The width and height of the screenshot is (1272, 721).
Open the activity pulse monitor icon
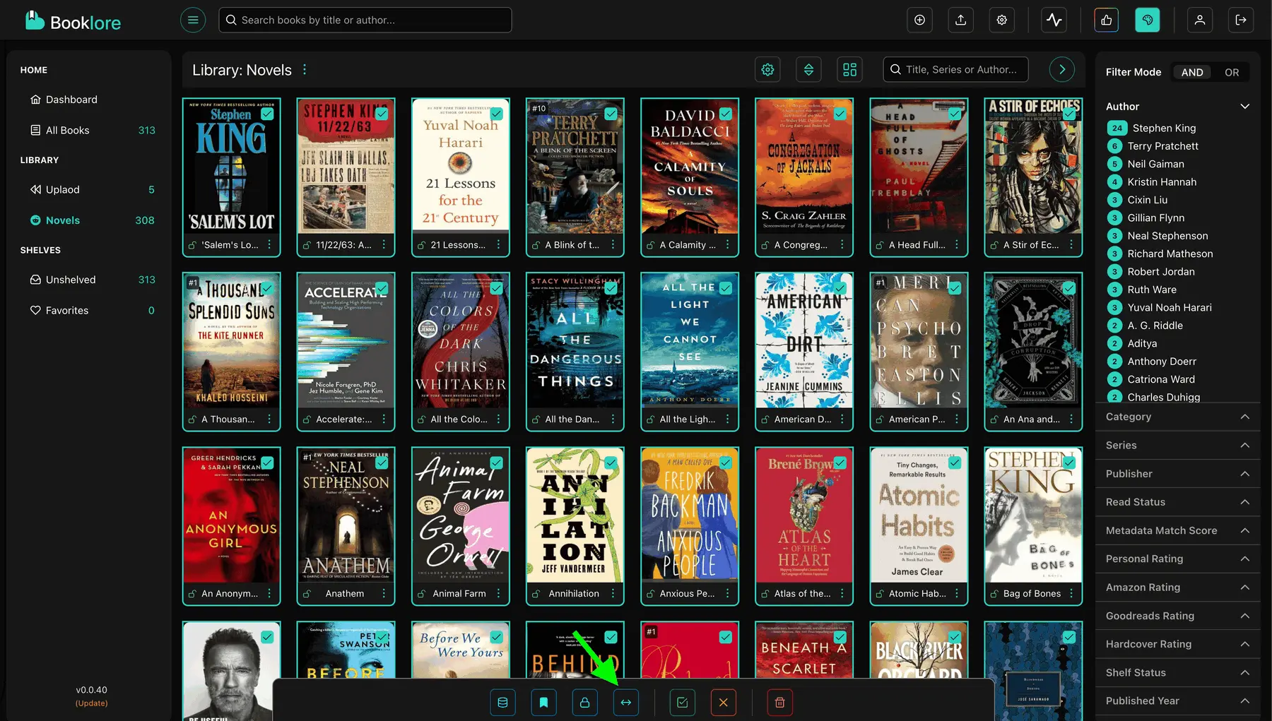pos(1054,20)
